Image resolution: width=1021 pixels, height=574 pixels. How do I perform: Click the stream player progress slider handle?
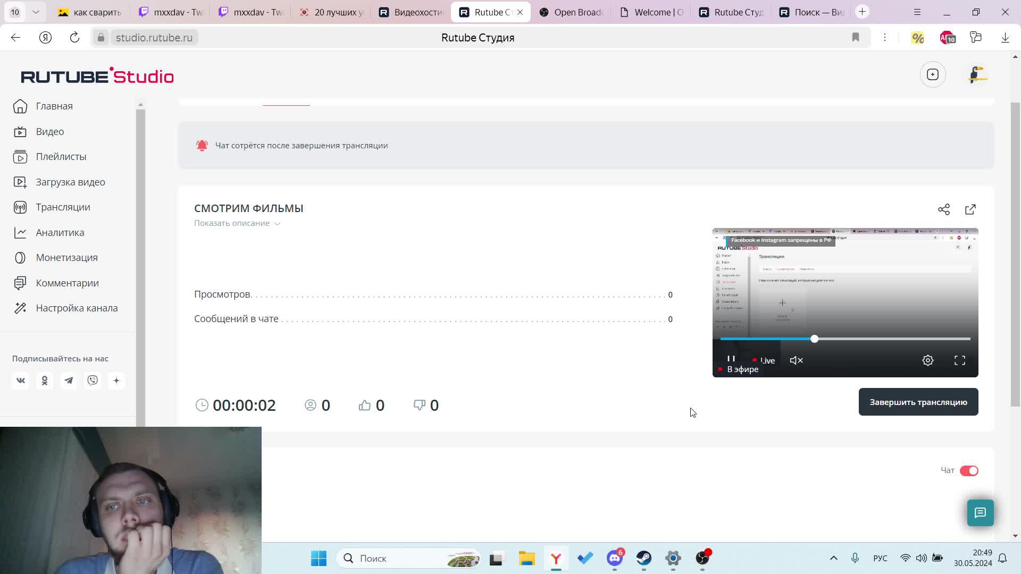[x=814, y=339]
